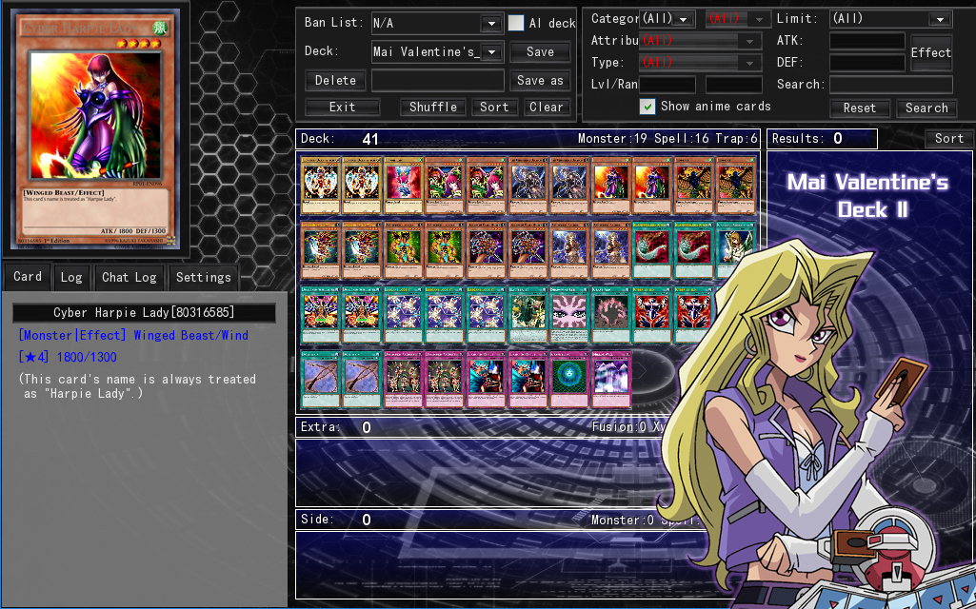Viewport: 976px width, 609px height.
Task: Open the Ban List dropdown showing N/A
Action: (x=437, y=23)
